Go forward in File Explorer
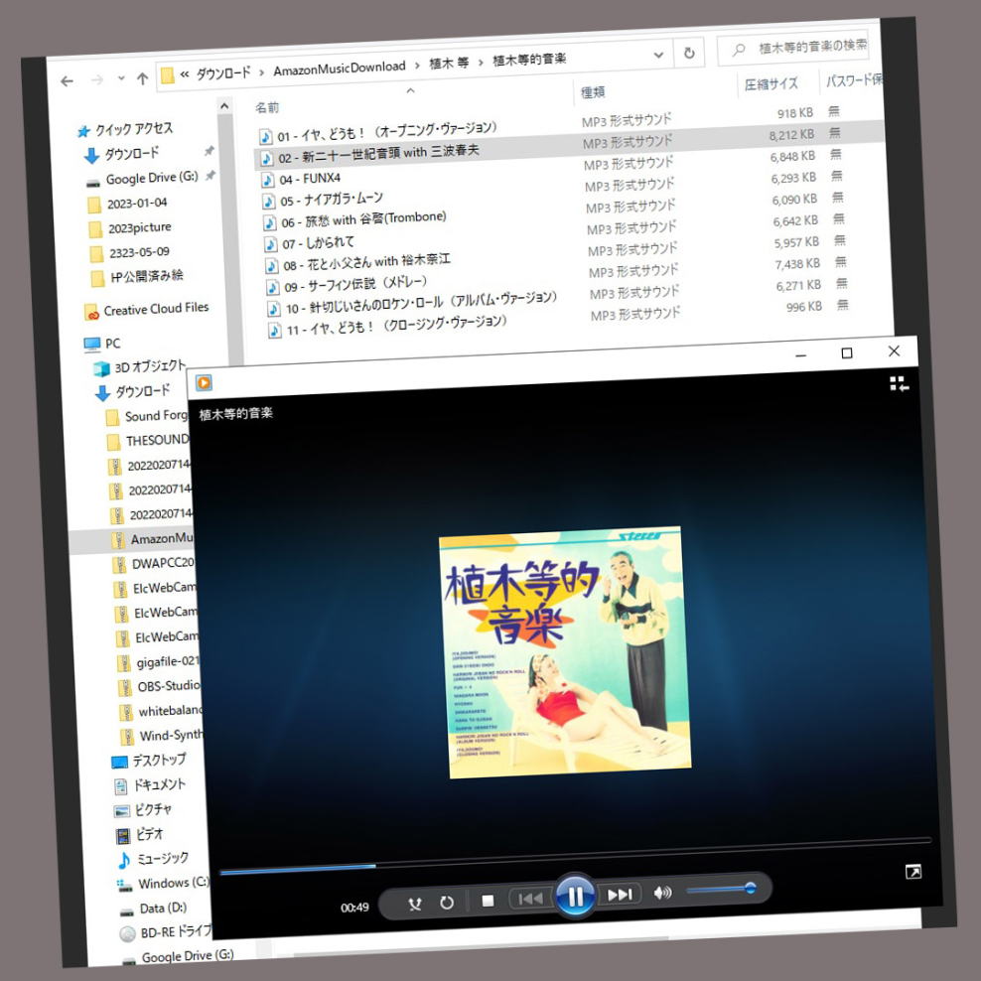This screenshot has width=981, height=981. tap(97, 79)
